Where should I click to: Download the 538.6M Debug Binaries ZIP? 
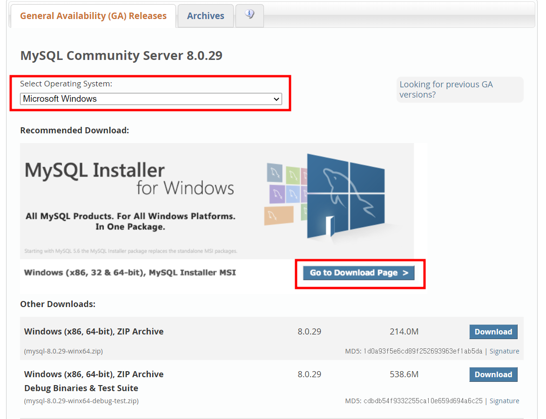493,374
